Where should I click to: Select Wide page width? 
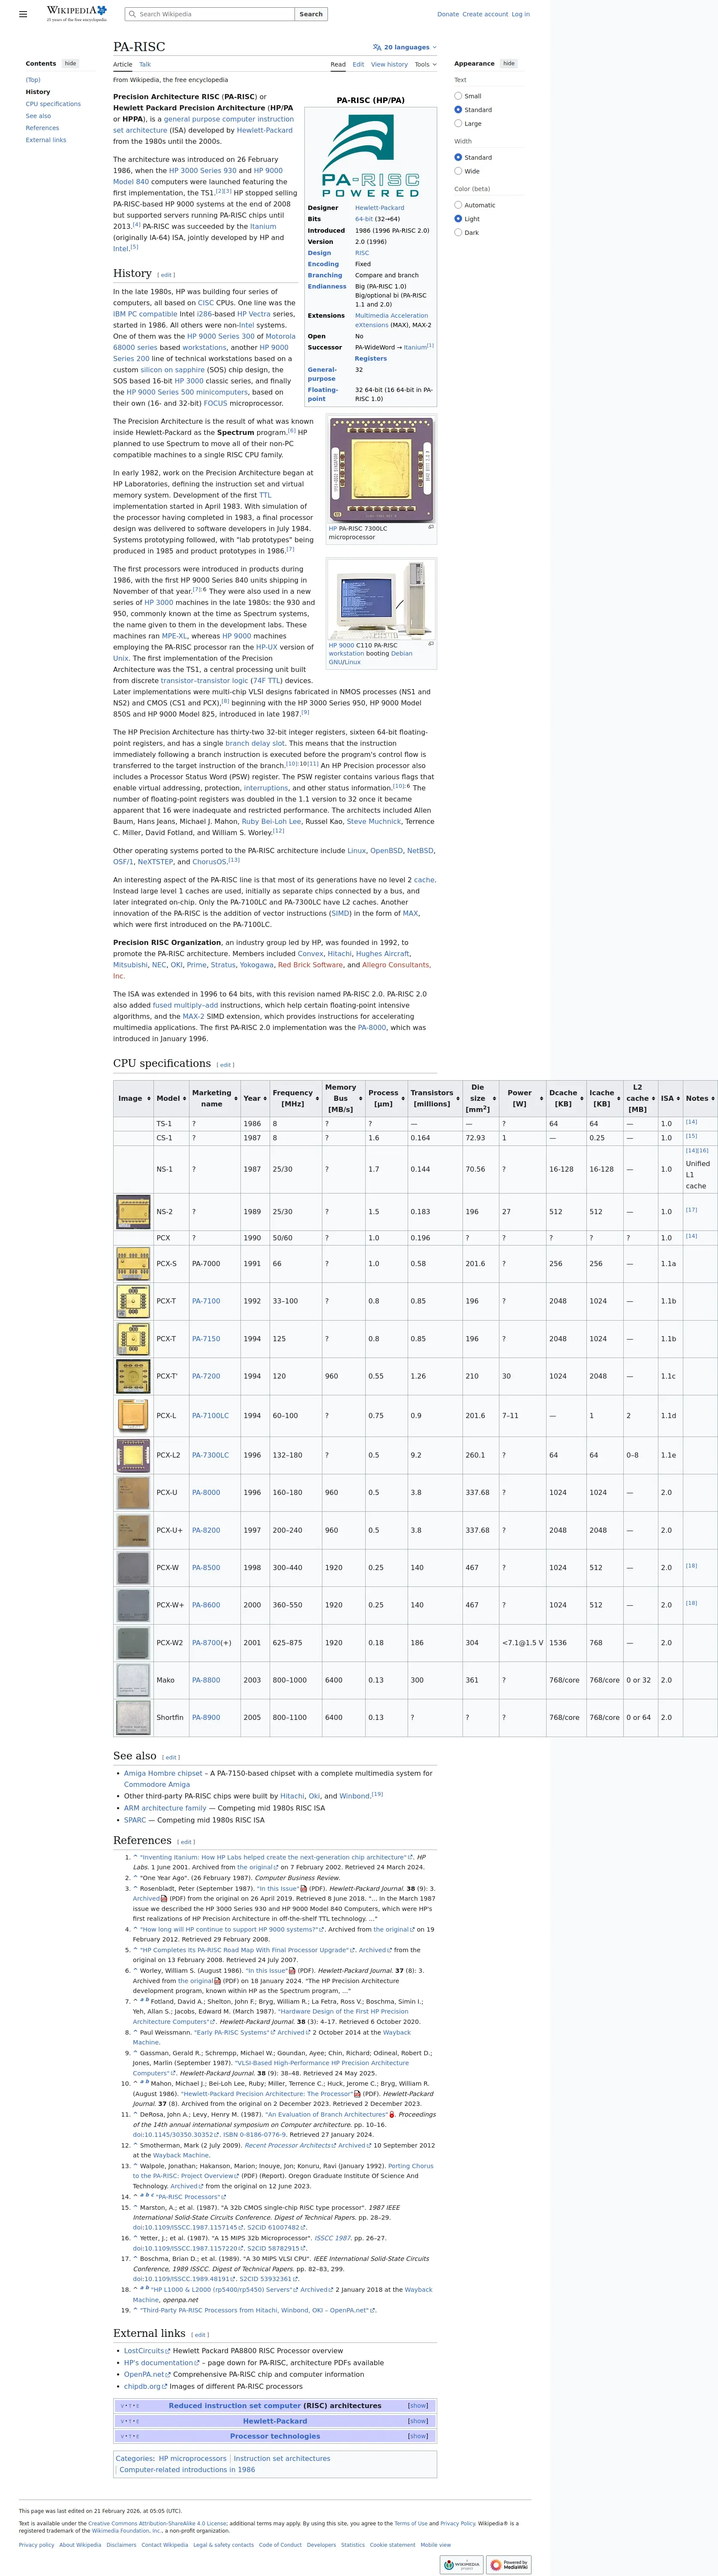pos(458,171)
